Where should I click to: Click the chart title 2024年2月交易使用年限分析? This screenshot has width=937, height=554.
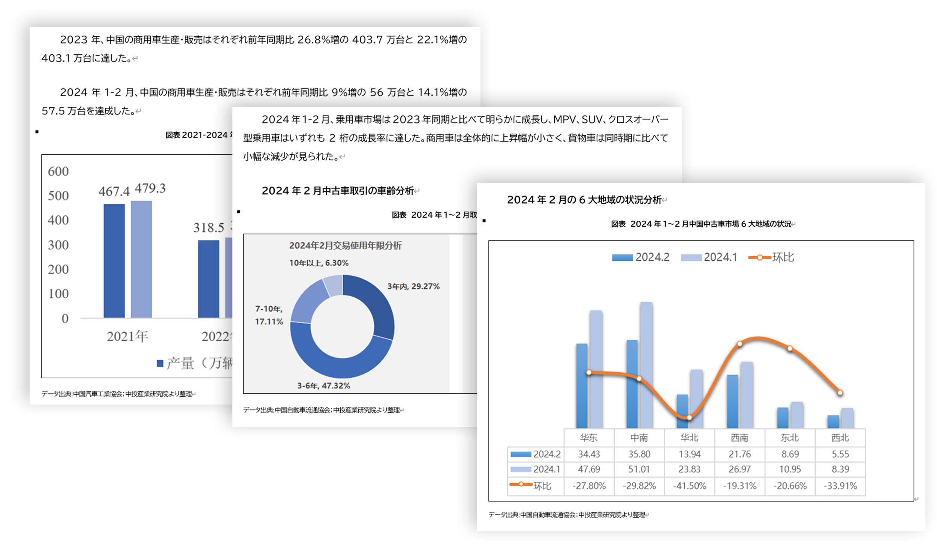(x=345, y=246)
